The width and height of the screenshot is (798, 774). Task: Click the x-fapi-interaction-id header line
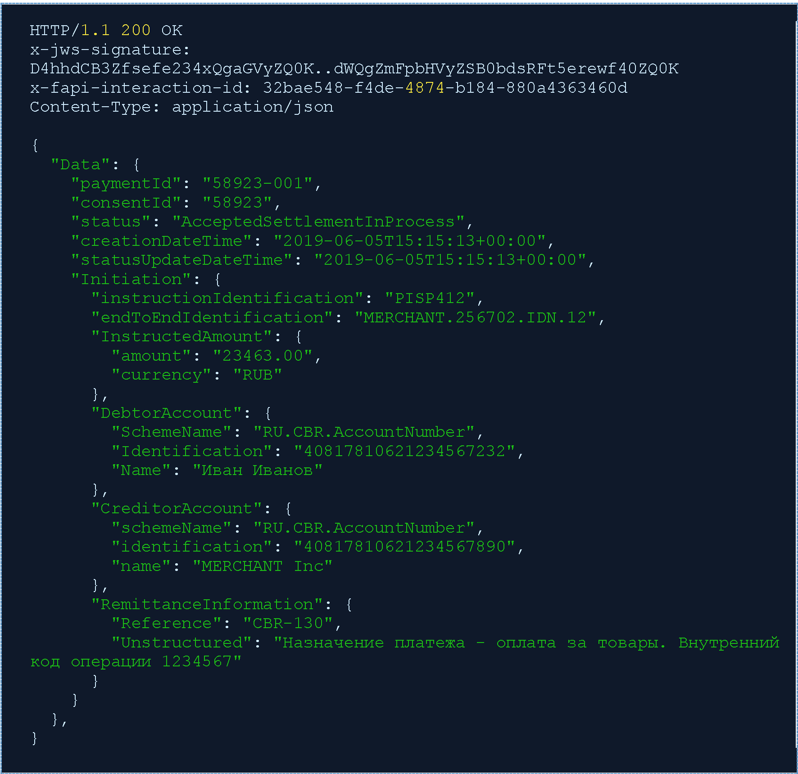(x=328, y=88)
